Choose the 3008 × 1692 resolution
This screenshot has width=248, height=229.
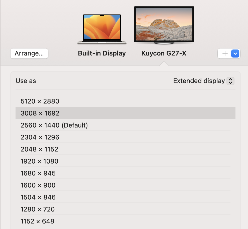(126, 113)
